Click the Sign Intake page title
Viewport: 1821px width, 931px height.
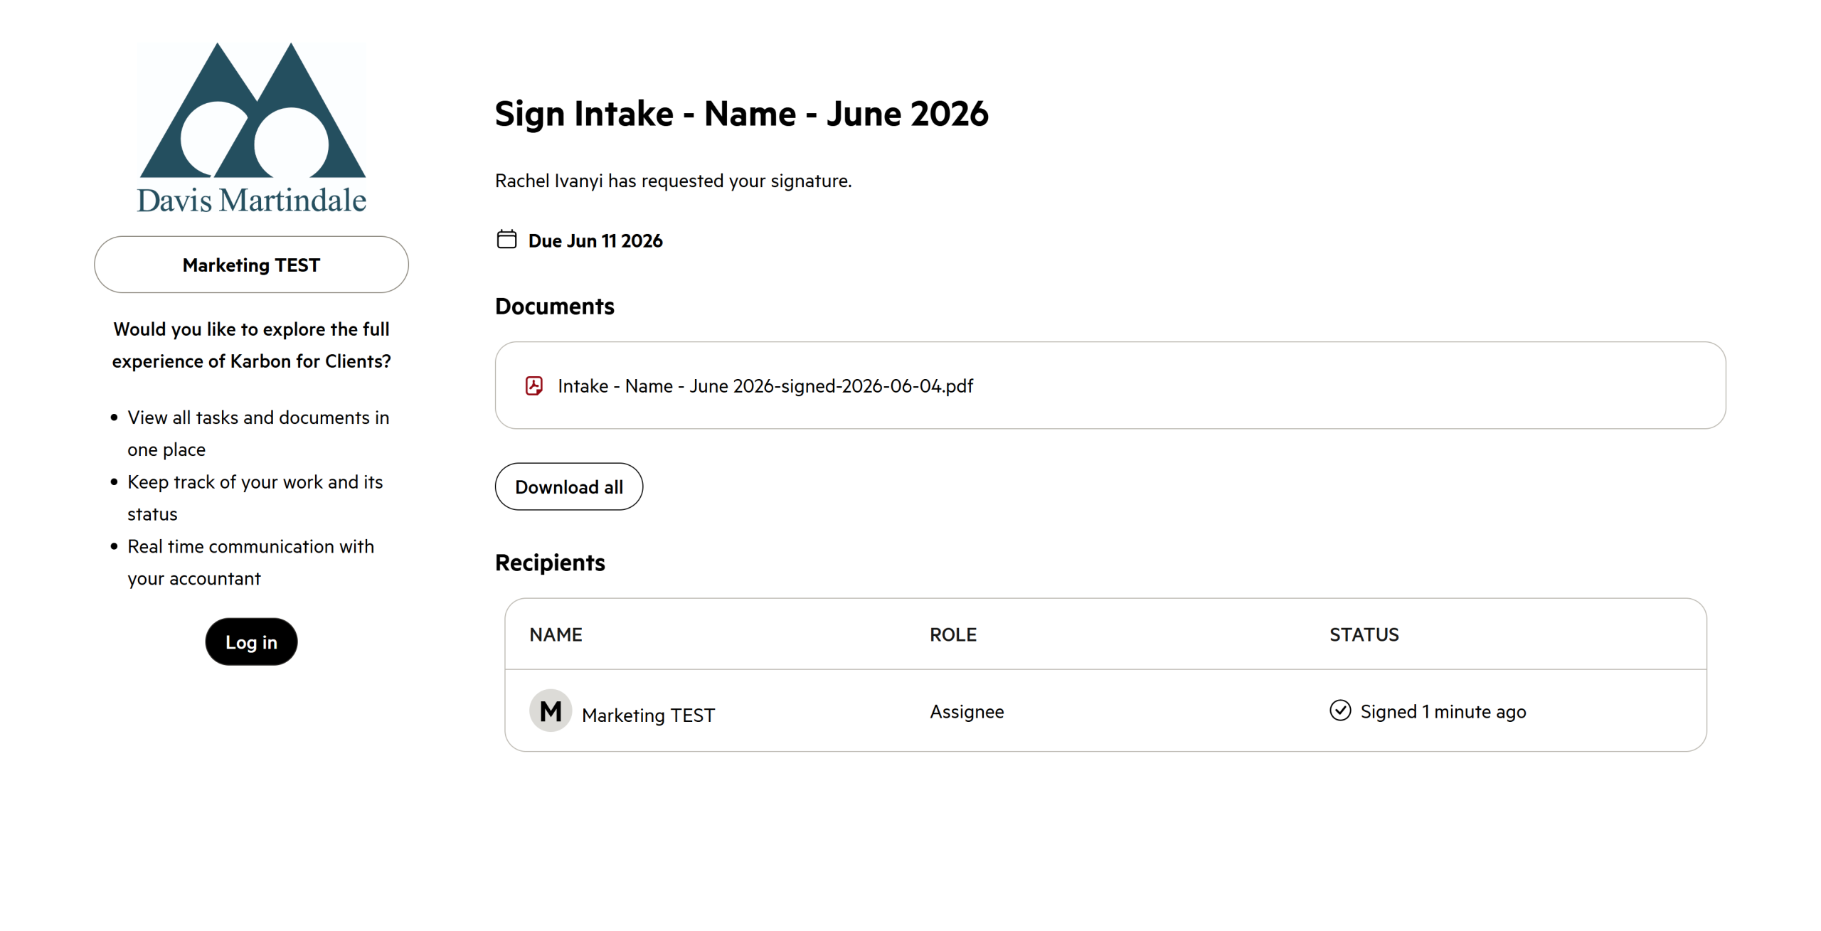coord(742,114)
